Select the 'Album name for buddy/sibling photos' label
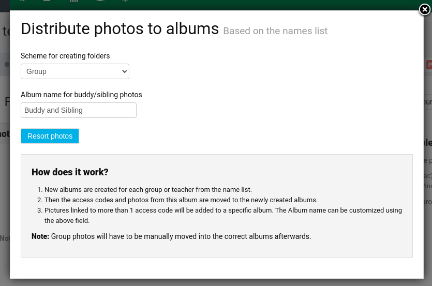This screenshot has height=286, width=432. [x=81, y=95]
